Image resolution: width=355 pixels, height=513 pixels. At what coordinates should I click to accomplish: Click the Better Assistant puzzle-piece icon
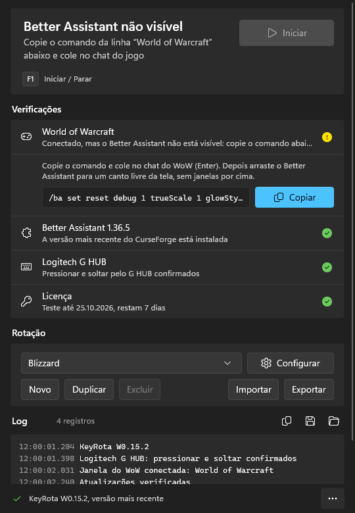26,233
